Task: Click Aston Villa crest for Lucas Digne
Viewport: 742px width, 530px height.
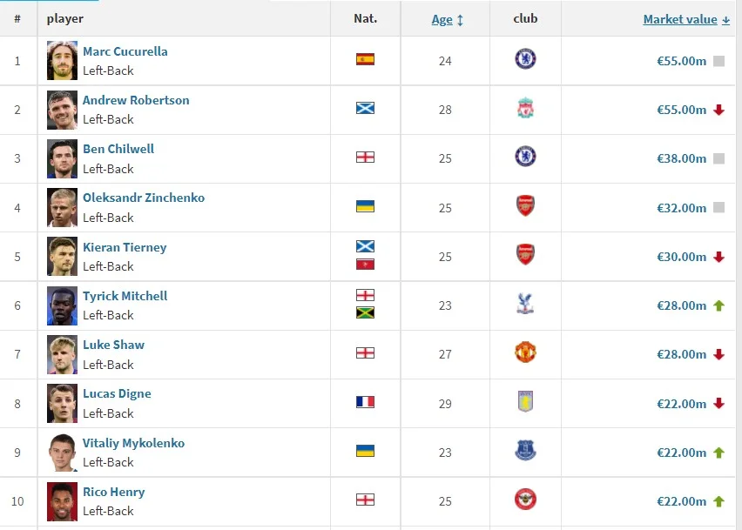Action: (x=525, y=401)
